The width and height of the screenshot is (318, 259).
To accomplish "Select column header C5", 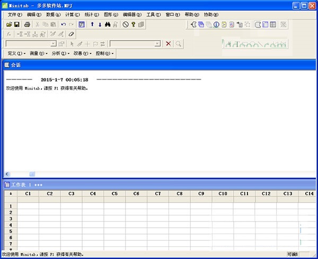I will pyautogui.click(x=114, y=193).
